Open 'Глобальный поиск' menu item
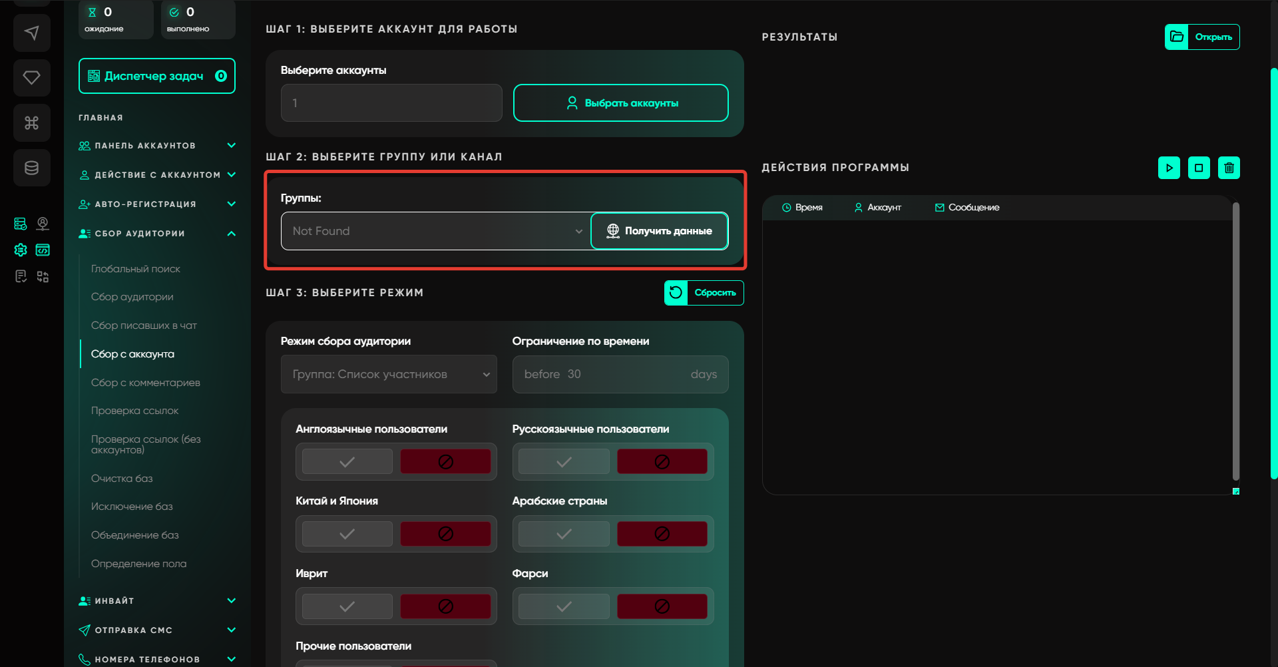The image size is (1278, 667). [136, 269]
